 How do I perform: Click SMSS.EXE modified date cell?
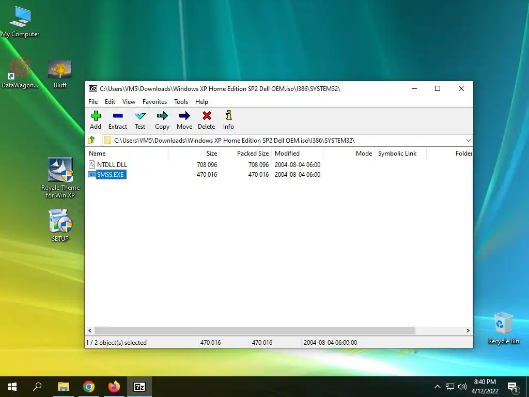(x=298, y=175)
